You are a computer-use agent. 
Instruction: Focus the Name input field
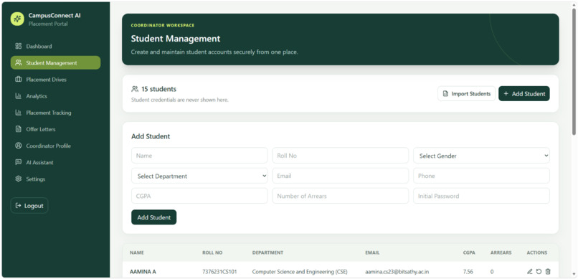click(199, 156)
